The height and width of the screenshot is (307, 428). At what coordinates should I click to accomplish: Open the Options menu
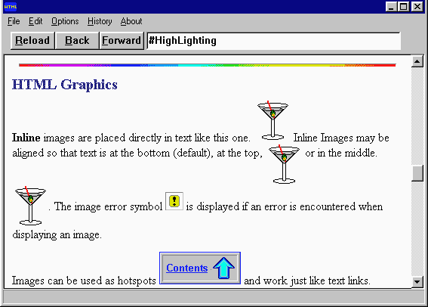pos(65,21)
